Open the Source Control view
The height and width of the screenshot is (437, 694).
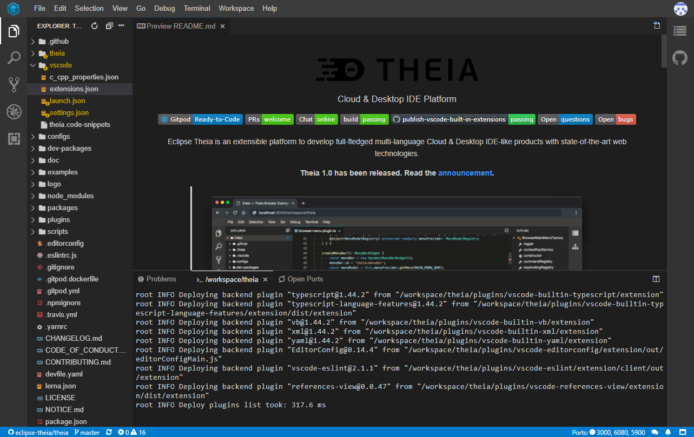point(14,84)
